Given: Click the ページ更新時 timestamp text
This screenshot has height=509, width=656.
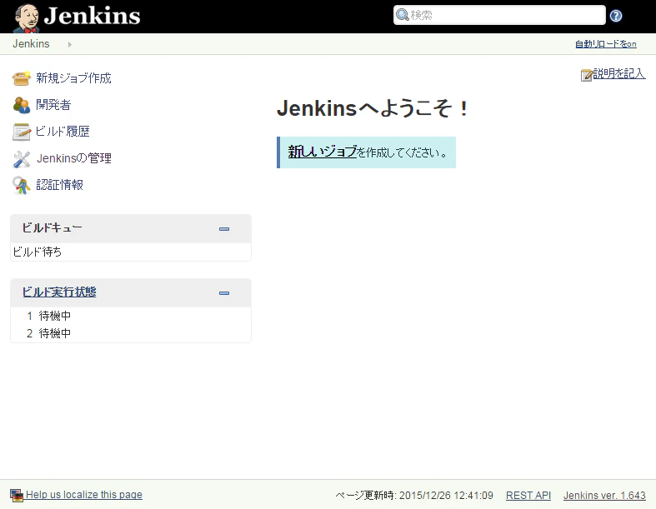Looking at the screenshot, I should 414,495.
